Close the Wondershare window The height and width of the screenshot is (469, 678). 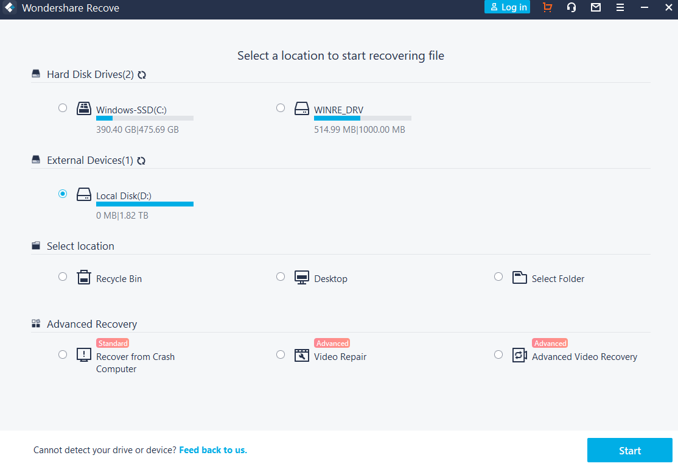pyautogui.click(x=668, y=7)
